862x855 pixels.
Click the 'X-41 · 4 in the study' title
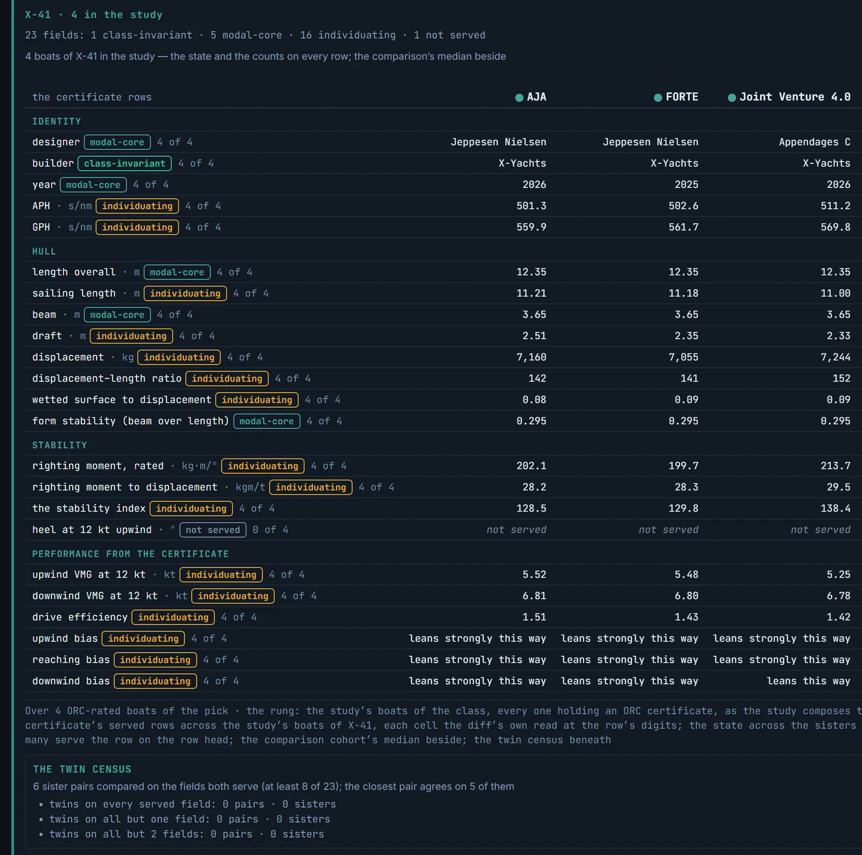pos(94,15)
